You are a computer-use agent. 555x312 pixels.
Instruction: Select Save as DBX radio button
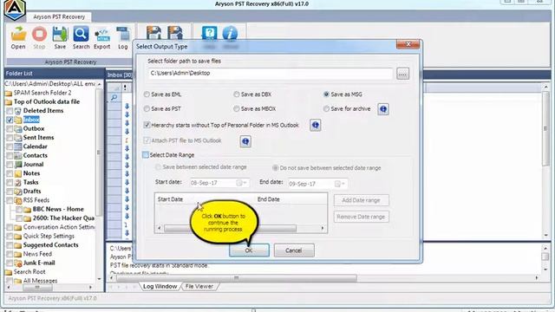click(237, 94)
